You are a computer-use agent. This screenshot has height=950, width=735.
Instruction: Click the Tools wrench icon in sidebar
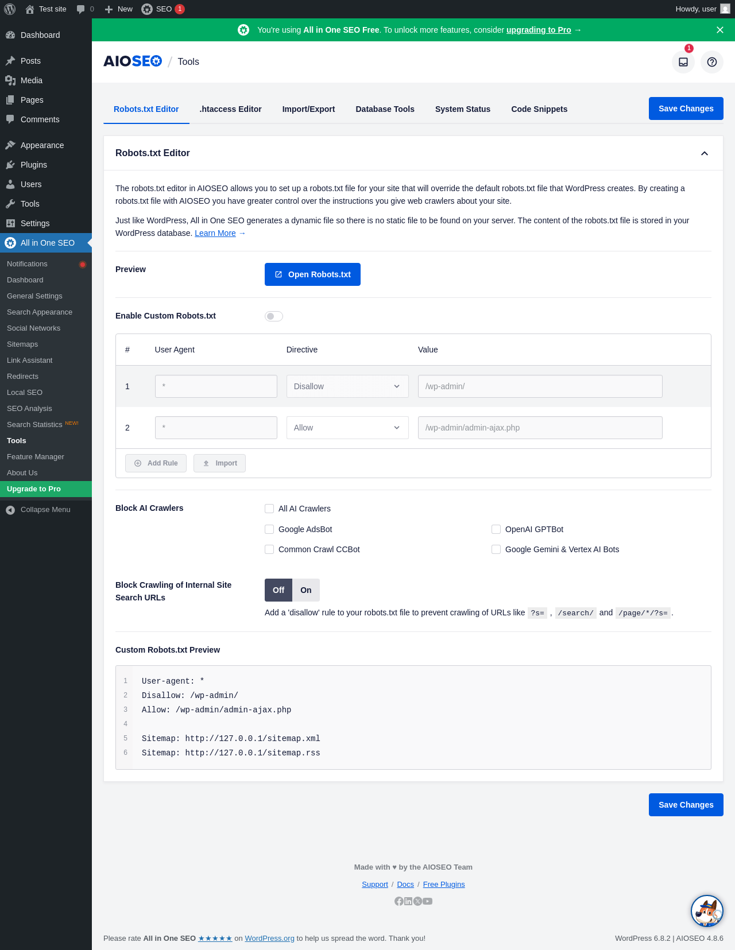[x=10, y=204]
